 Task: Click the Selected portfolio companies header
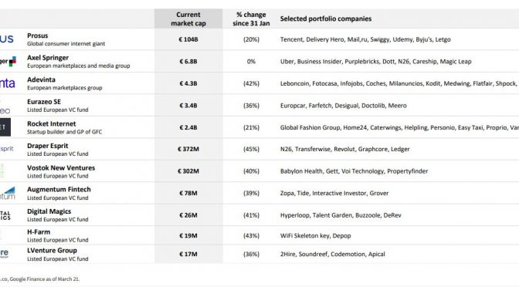pyautogui.click(x=326, y=19)
